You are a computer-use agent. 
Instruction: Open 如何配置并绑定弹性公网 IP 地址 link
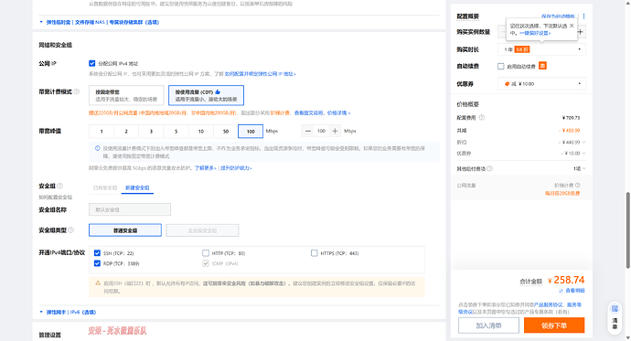(260, 74)
